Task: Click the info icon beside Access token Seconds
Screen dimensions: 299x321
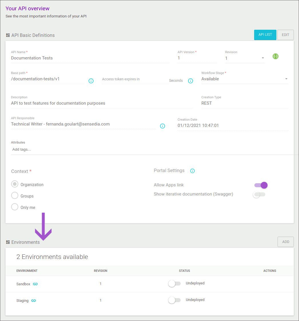Action: pos(190,81)
